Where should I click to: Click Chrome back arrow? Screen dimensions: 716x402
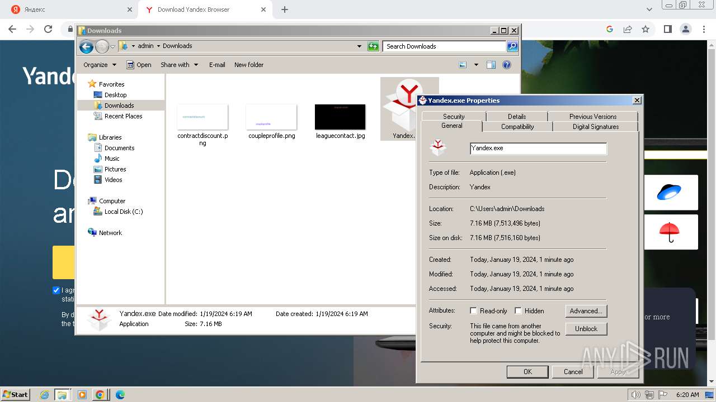tap(12, 29)
